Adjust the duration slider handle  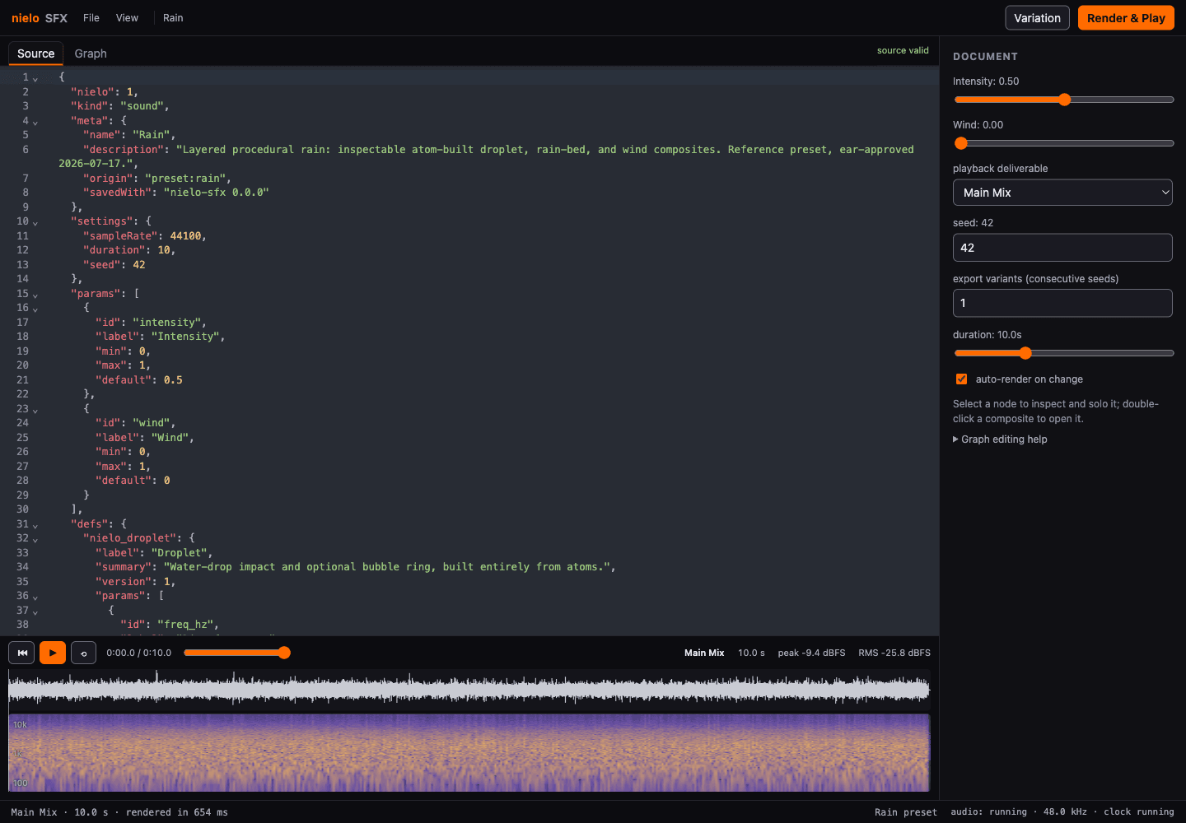[1025, 353]
